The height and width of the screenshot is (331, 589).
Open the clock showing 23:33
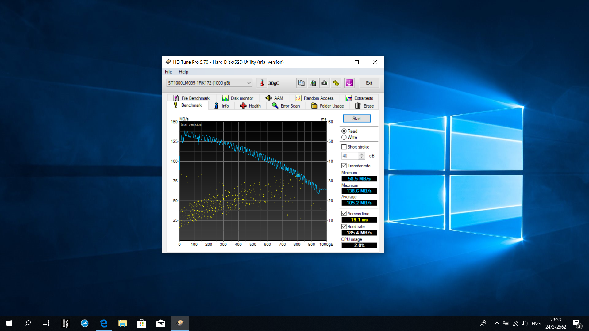[x=556, y=323]
